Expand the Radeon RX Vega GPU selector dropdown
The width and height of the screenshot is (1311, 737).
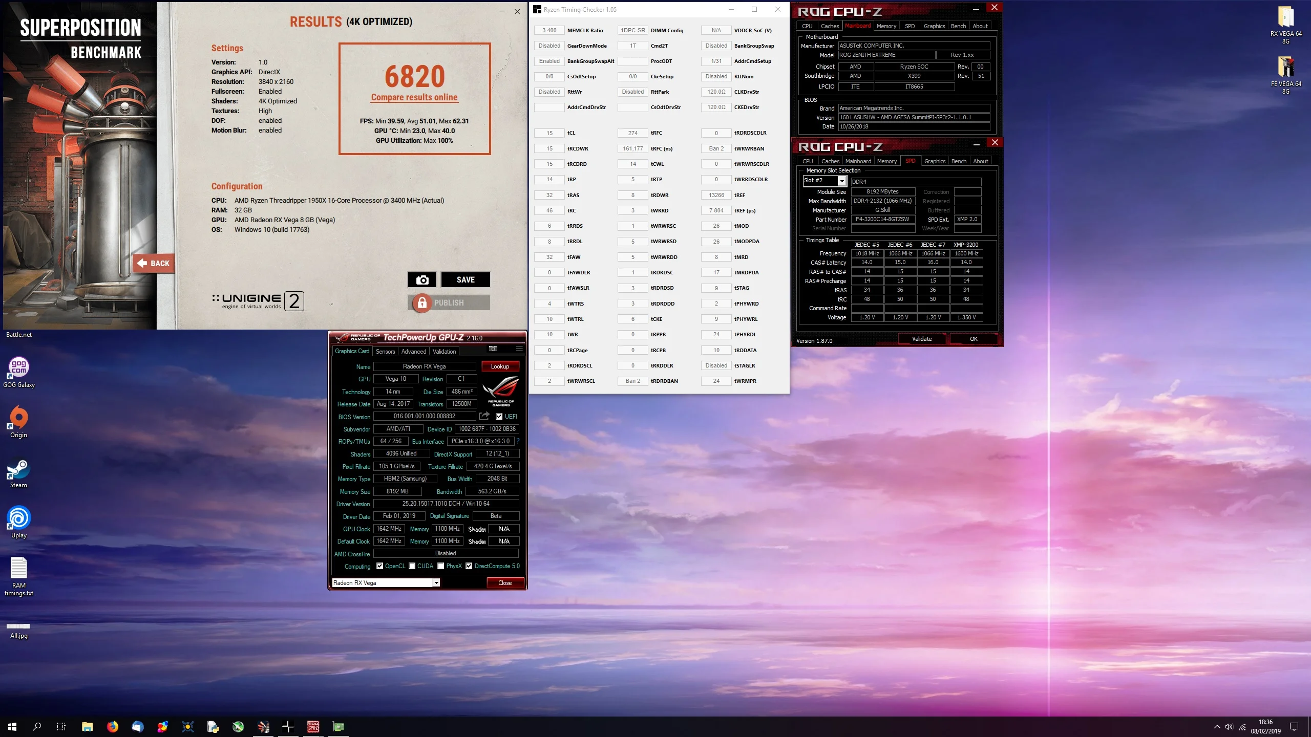pyautogui.click(x=436, y=583)
